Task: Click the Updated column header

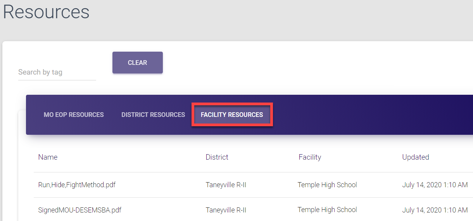Action: click(415, 157)
